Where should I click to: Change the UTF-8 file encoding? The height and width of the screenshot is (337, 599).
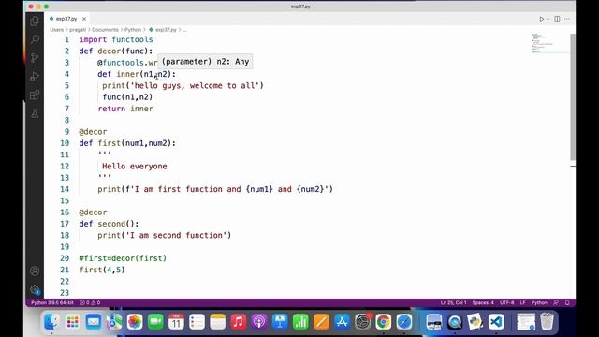(507, 302)
